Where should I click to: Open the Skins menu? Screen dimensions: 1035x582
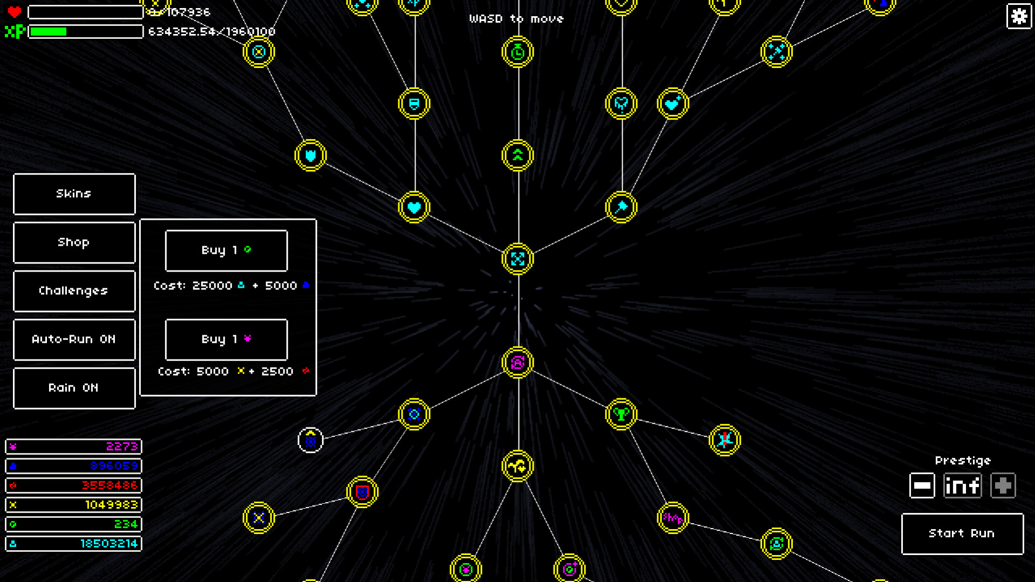(x=74, y=194)
